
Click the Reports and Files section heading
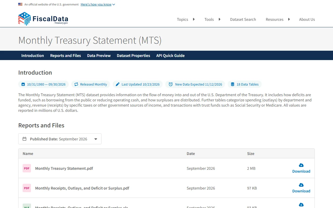coord(41,125)
